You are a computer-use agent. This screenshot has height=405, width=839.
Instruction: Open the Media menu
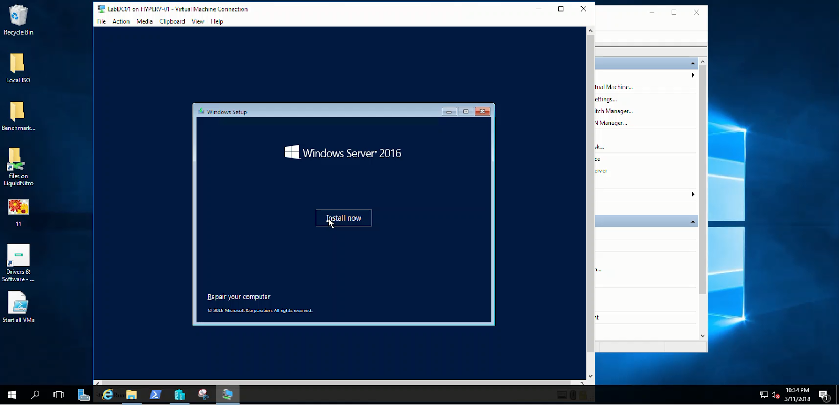pos(145,21)
